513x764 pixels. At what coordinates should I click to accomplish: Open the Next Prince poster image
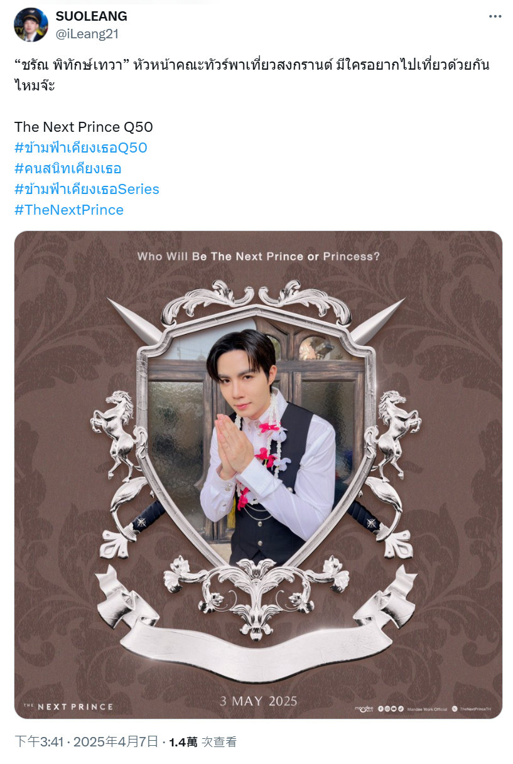[x=258, y=475]
